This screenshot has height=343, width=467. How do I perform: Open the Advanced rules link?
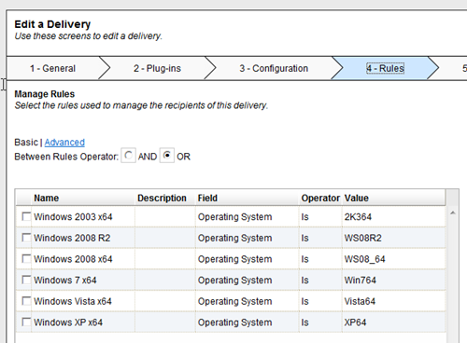[x=64, y=143]
